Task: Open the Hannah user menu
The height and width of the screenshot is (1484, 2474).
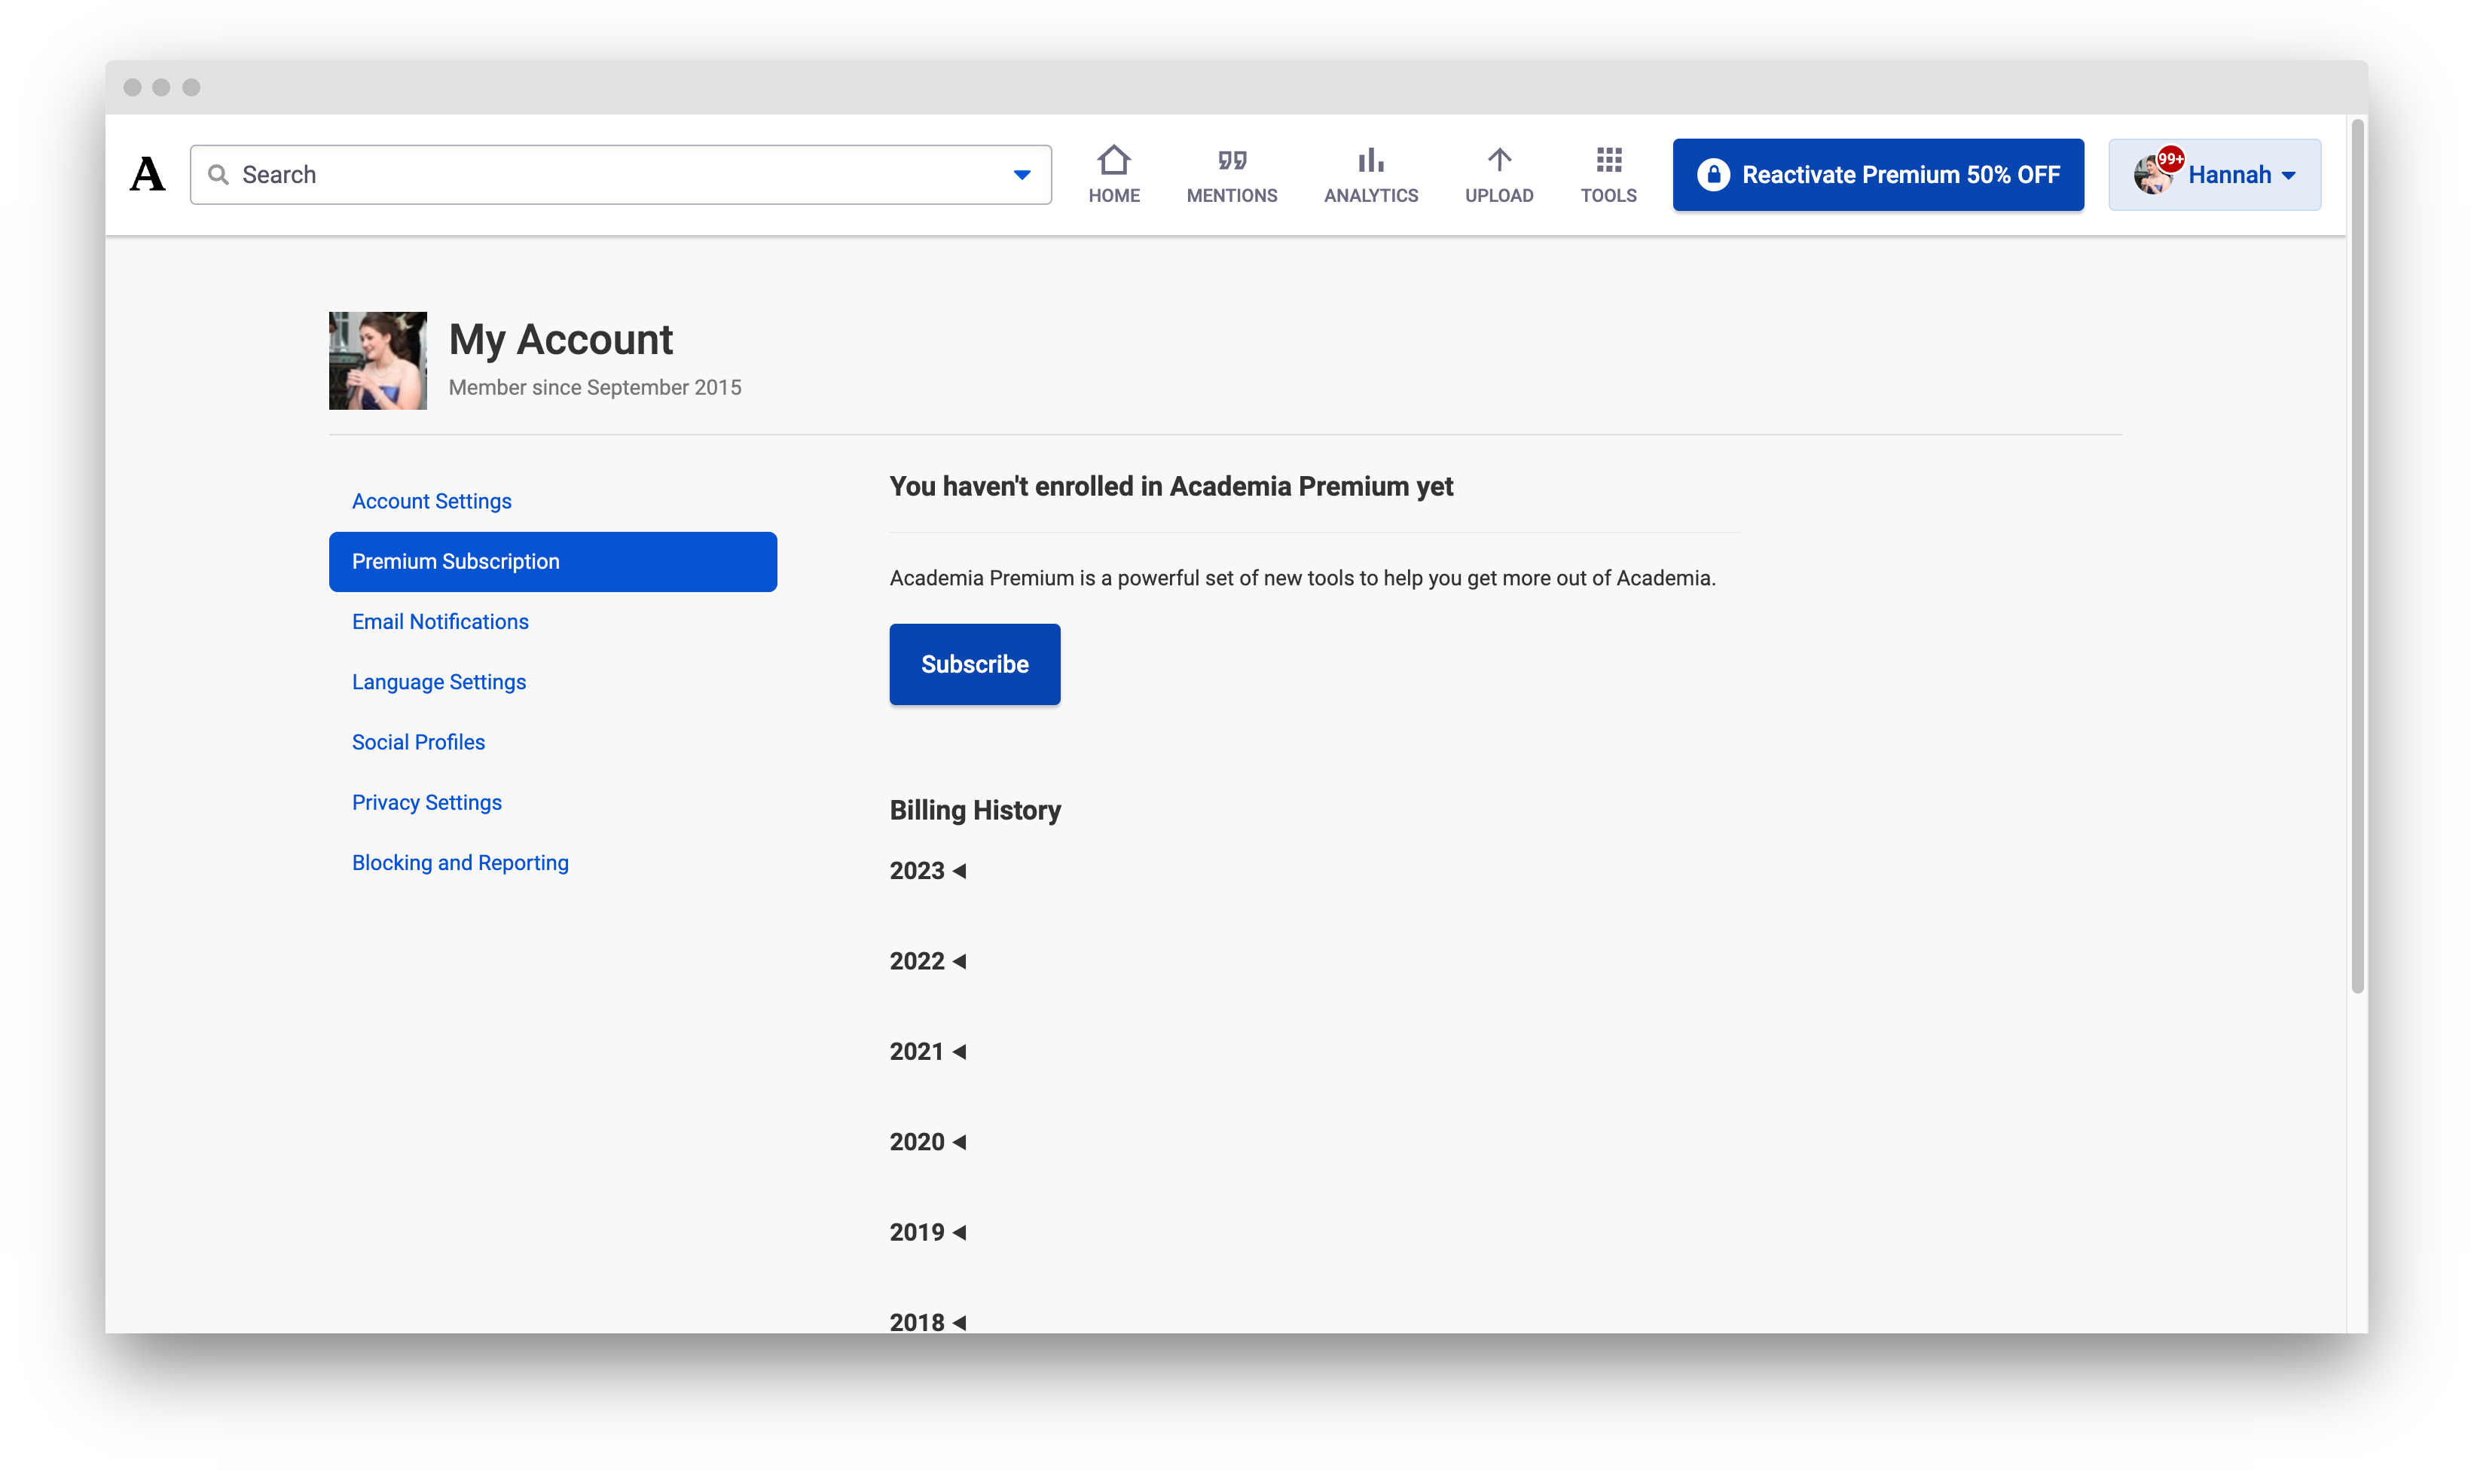Action: tap(2213, 175)
